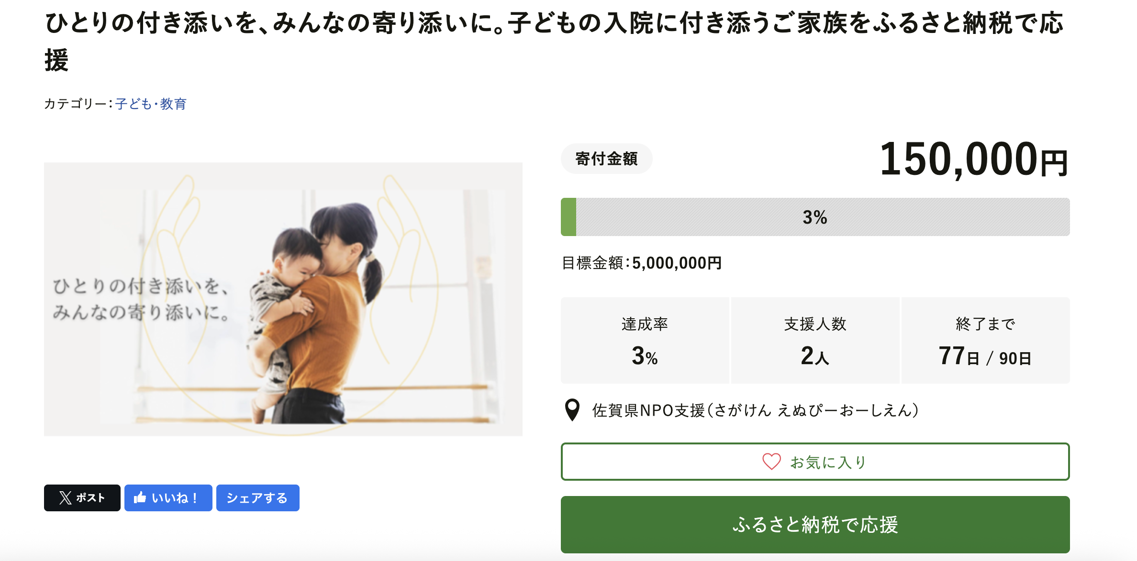Screen dimensions: 1137x561
Task: Click the 目標金額 5,000,000円 text
Action: [642, 263]
